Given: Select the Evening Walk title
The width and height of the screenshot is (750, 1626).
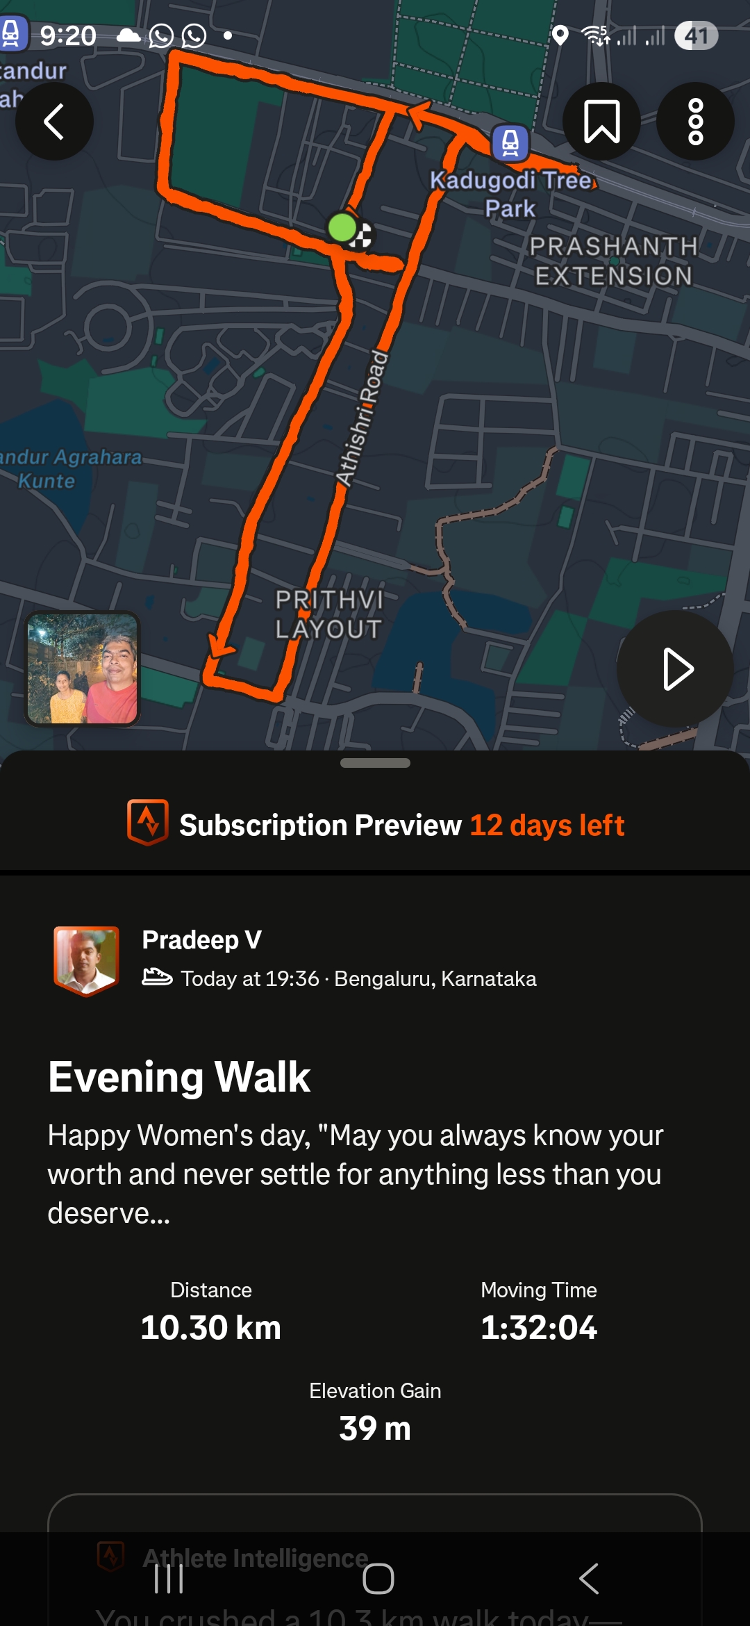Looking at the screenshot, I should tap(179, 1077).
